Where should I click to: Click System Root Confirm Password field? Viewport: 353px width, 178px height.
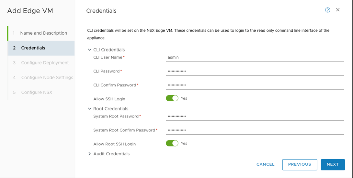point(255,130)
